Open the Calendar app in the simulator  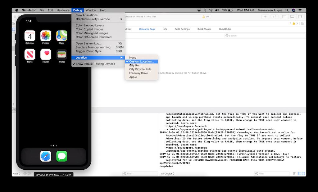click(30, 36)
